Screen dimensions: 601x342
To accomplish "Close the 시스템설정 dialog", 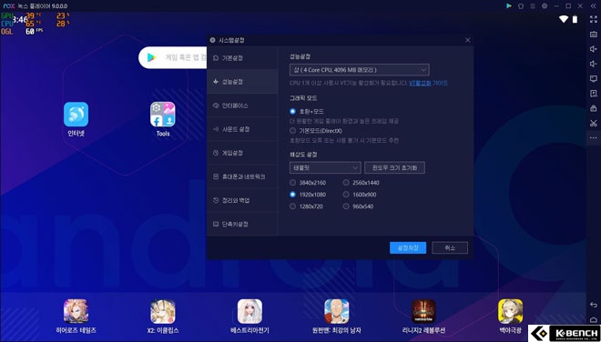I will pos(468,40).
